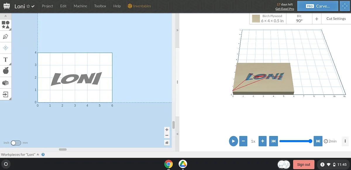
Task: Expand the Workpieces for Loni panel
Action: tap(38, 154)
